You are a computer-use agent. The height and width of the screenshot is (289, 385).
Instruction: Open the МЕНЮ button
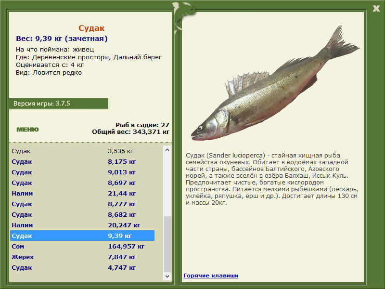[x=27, y=130]
